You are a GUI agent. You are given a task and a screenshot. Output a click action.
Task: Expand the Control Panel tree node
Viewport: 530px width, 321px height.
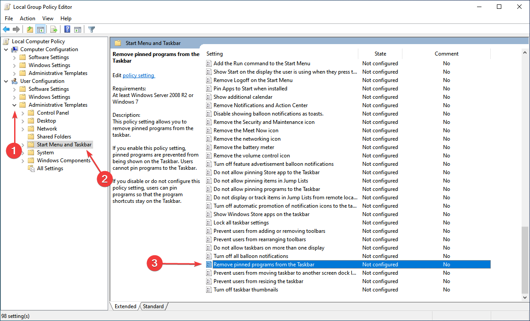(x=23, y=113)
